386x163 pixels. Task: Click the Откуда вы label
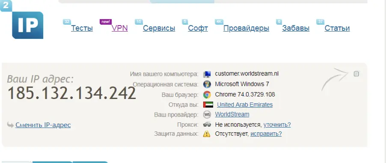click(184, 105)
